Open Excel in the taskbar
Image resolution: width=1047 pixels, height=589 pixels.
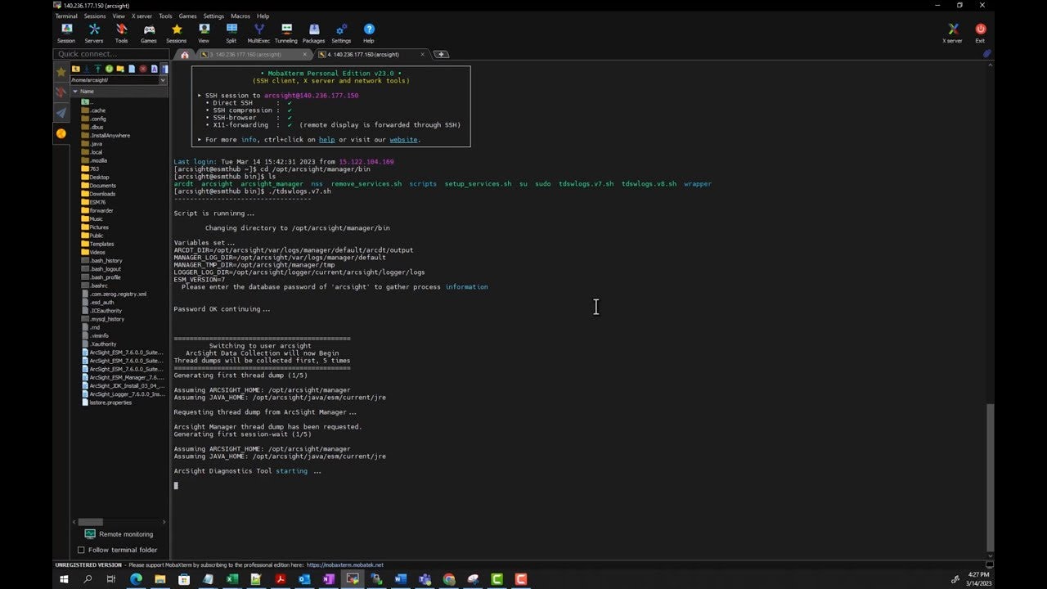[x=232, y=579]
